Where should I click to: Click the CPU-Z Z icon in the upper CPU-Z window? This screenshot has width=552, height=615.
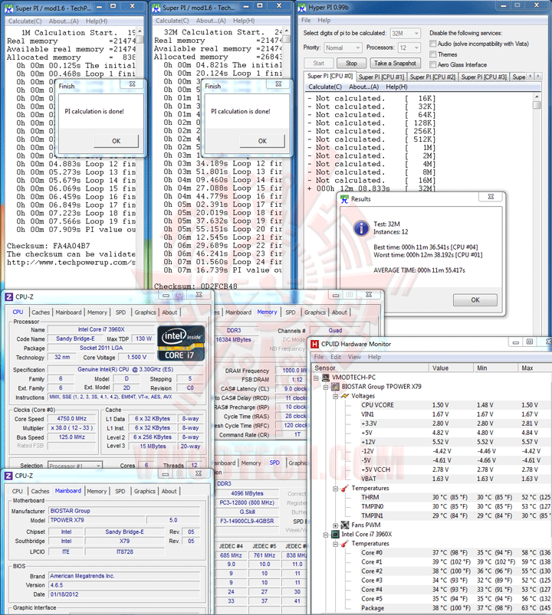click(x=8, y=297)
